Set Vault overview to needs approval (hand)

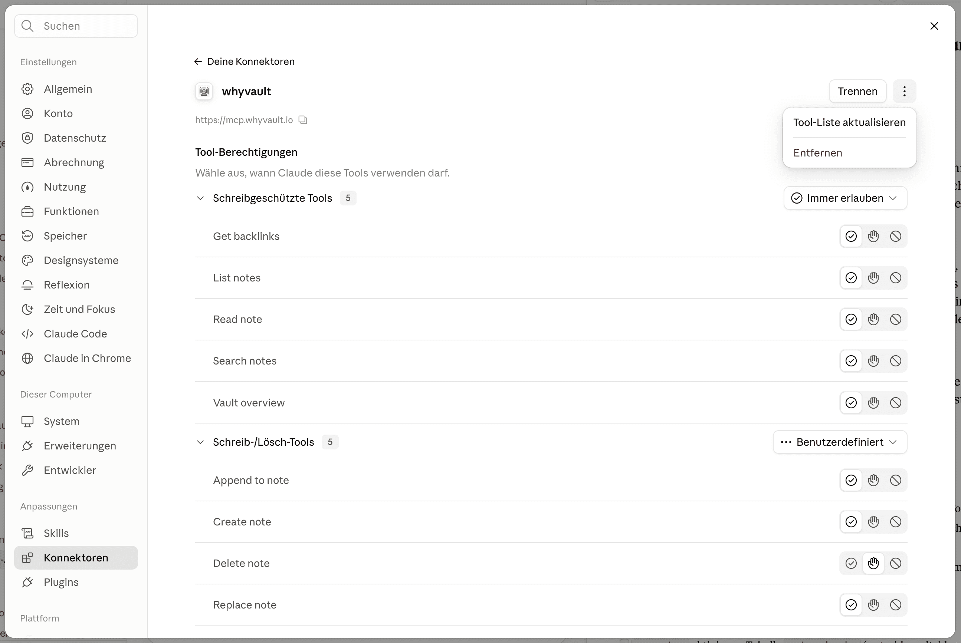873,403
